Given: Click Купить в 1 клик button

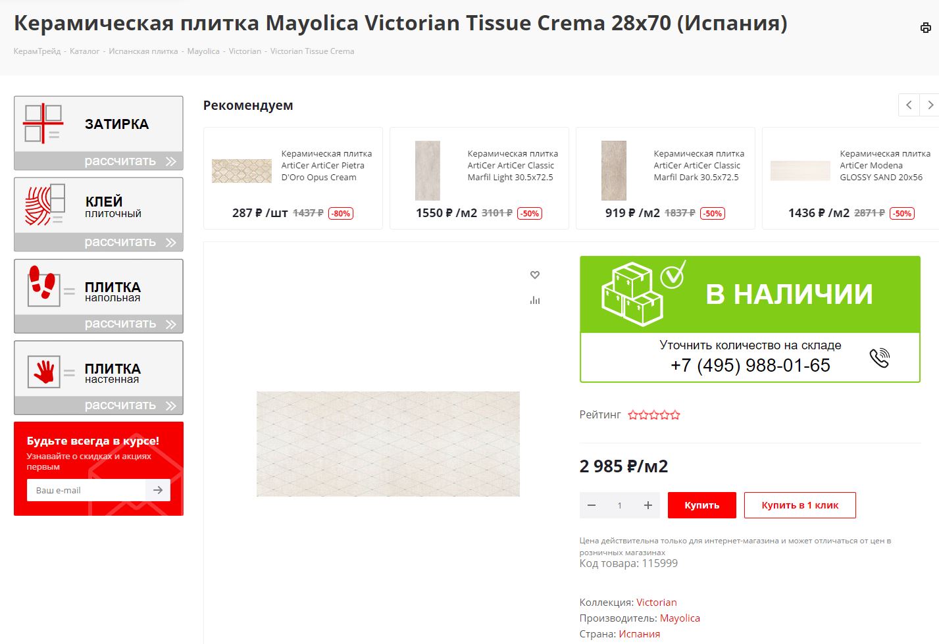Looking at the screenshot, I should click(x=800, y=505).
